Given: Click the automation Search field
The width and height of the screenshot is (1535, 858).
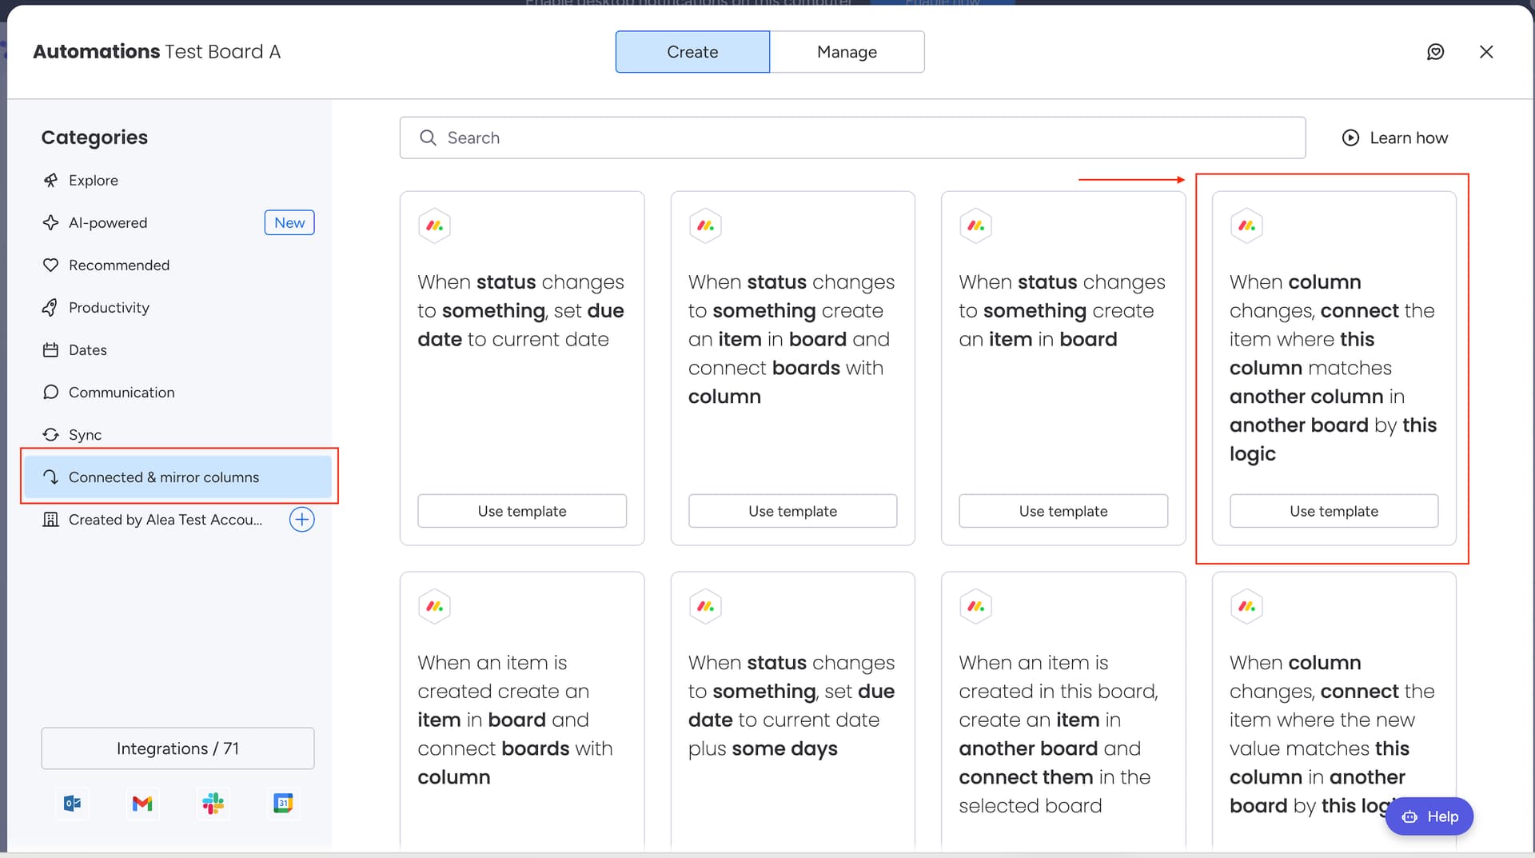Looking at the screenshot, I should 852,138.
